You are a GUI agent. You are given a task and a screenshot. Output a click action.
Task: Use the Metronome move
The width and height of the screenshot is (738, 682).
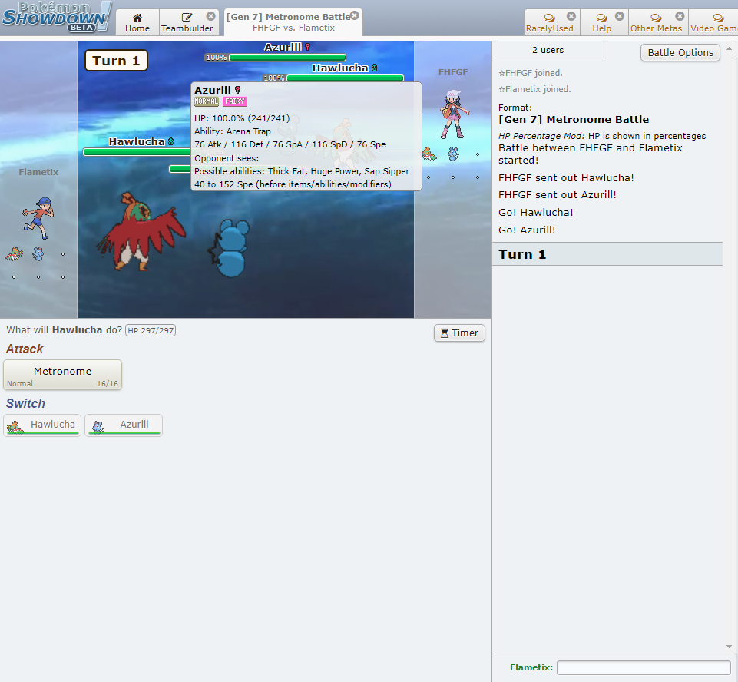coord(63,375)
